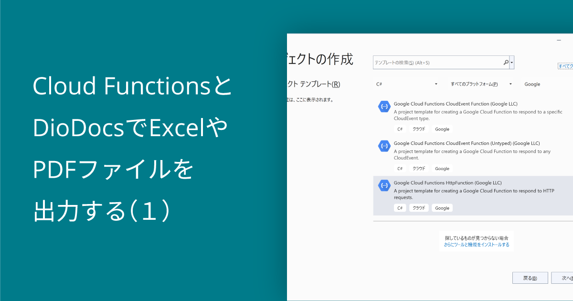Click the クラウド tag on the Untyped CloudEvent template
Screen dimensions: 573x301
pyautogui.click(x=419, y=168)
